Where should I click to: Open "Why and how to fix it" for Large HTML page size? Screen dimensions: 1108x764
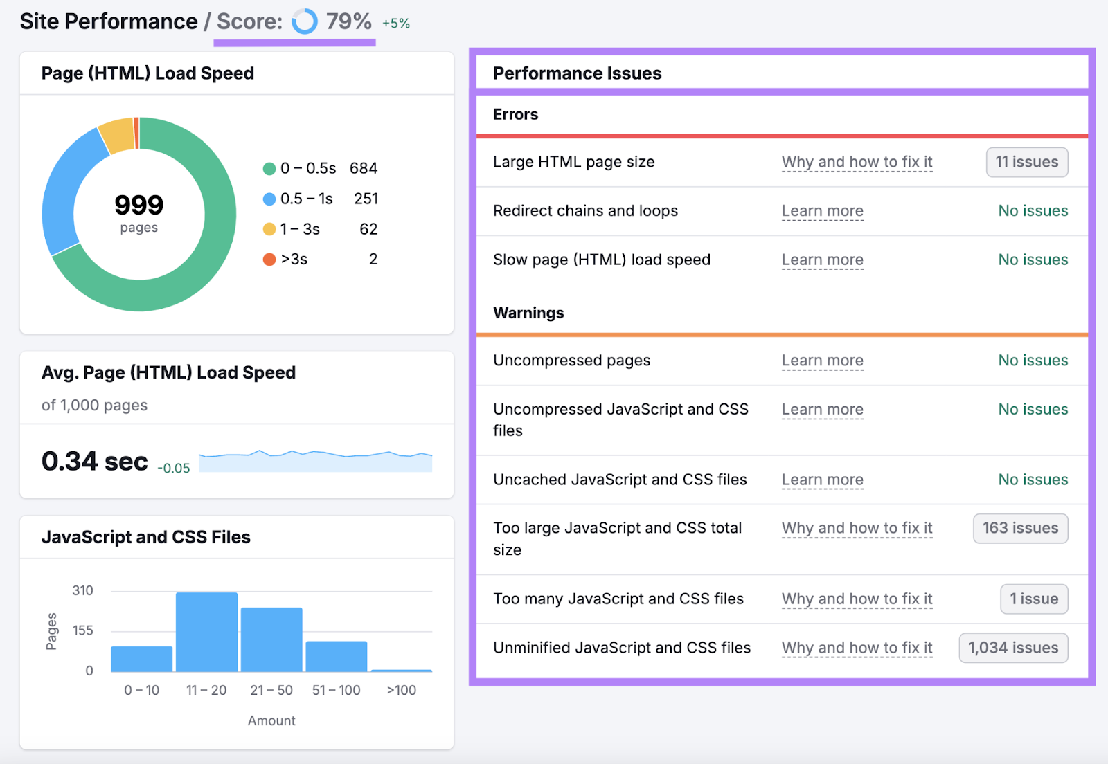pyautogui.click(x=857, y=162)
